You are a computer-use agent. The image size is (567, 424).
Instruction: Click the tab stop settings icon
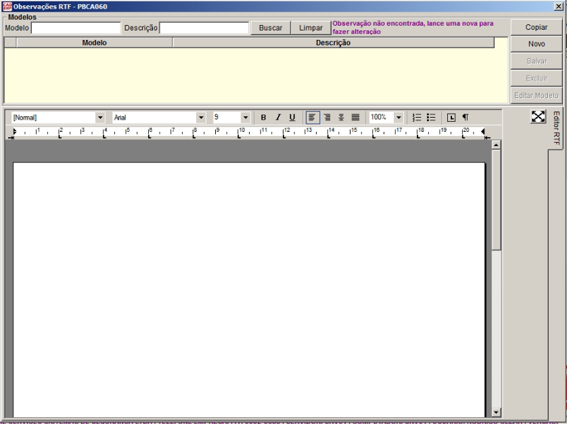451,118
